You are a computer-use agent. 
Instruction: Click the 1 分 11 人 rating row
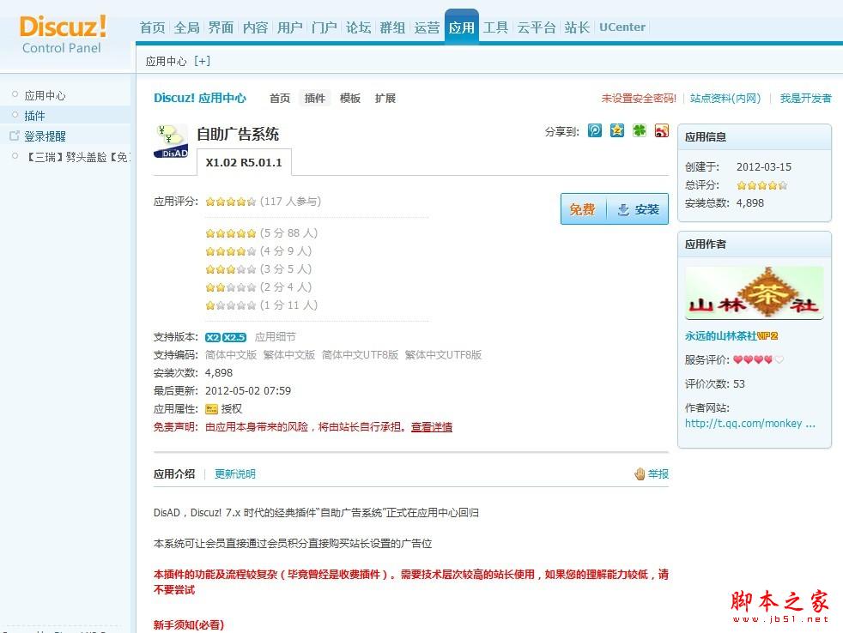[262, 305]
